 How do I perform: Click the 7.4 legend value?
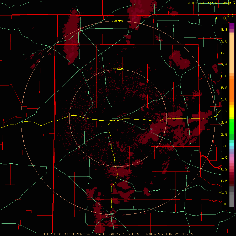(224, 65)
